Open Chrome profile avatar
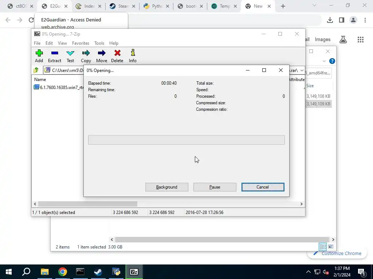The image size is (373, 279). (353, 20)
